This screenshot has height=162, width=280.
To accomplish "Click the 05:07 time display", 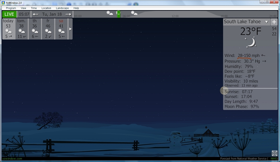I will click(24, 14).
